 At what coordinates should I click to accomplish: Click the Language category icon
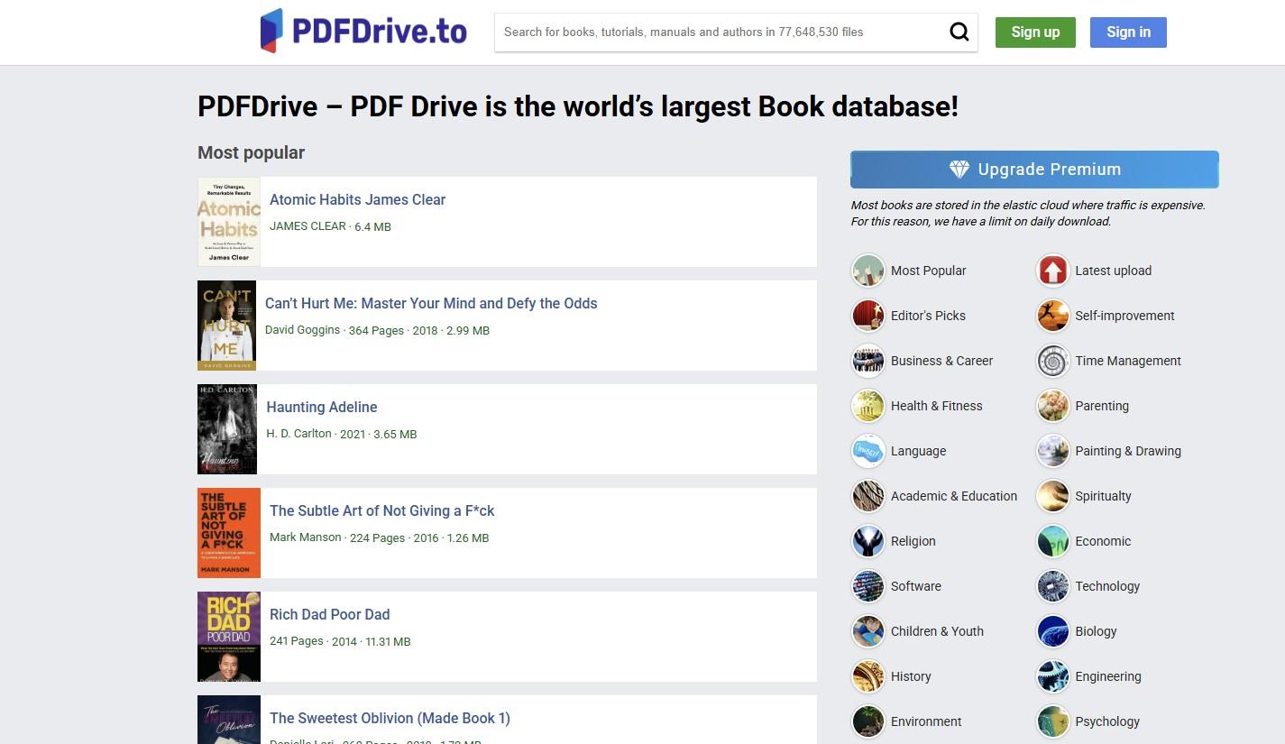[x=868, y=451]
